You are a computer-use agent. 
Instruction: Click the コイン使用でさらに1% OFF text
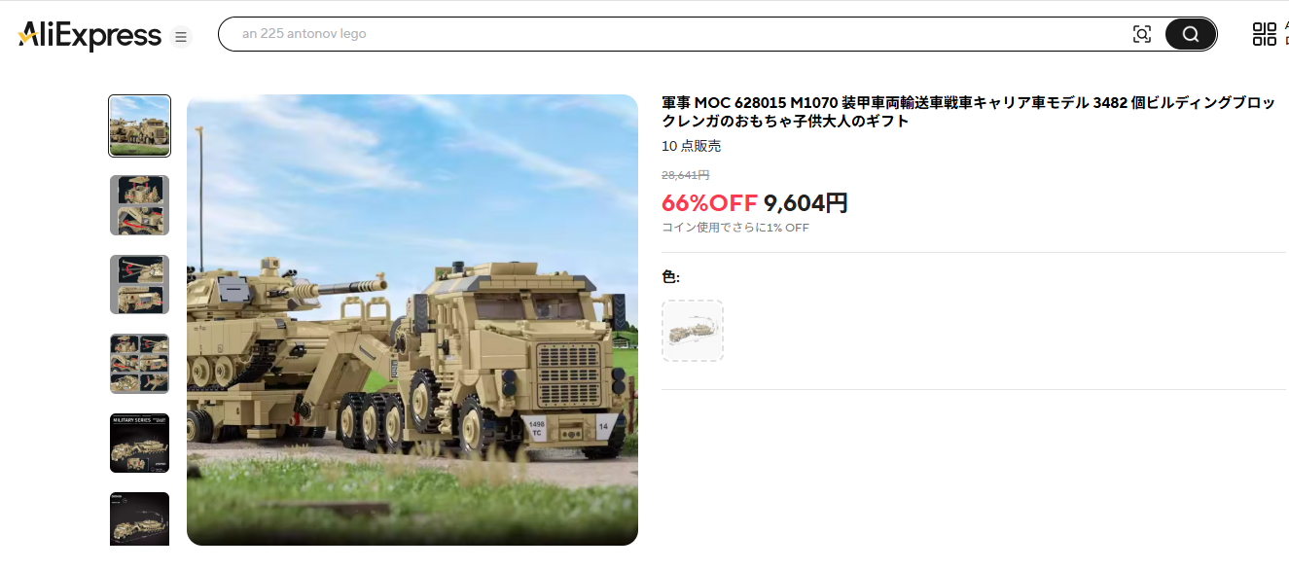735,228
